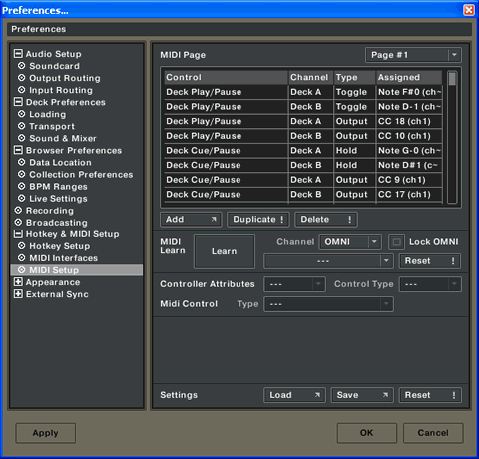Viewport: 479px width, 459px height.
Task: Expand the Appearance tree node
Action: coord(18,282)
